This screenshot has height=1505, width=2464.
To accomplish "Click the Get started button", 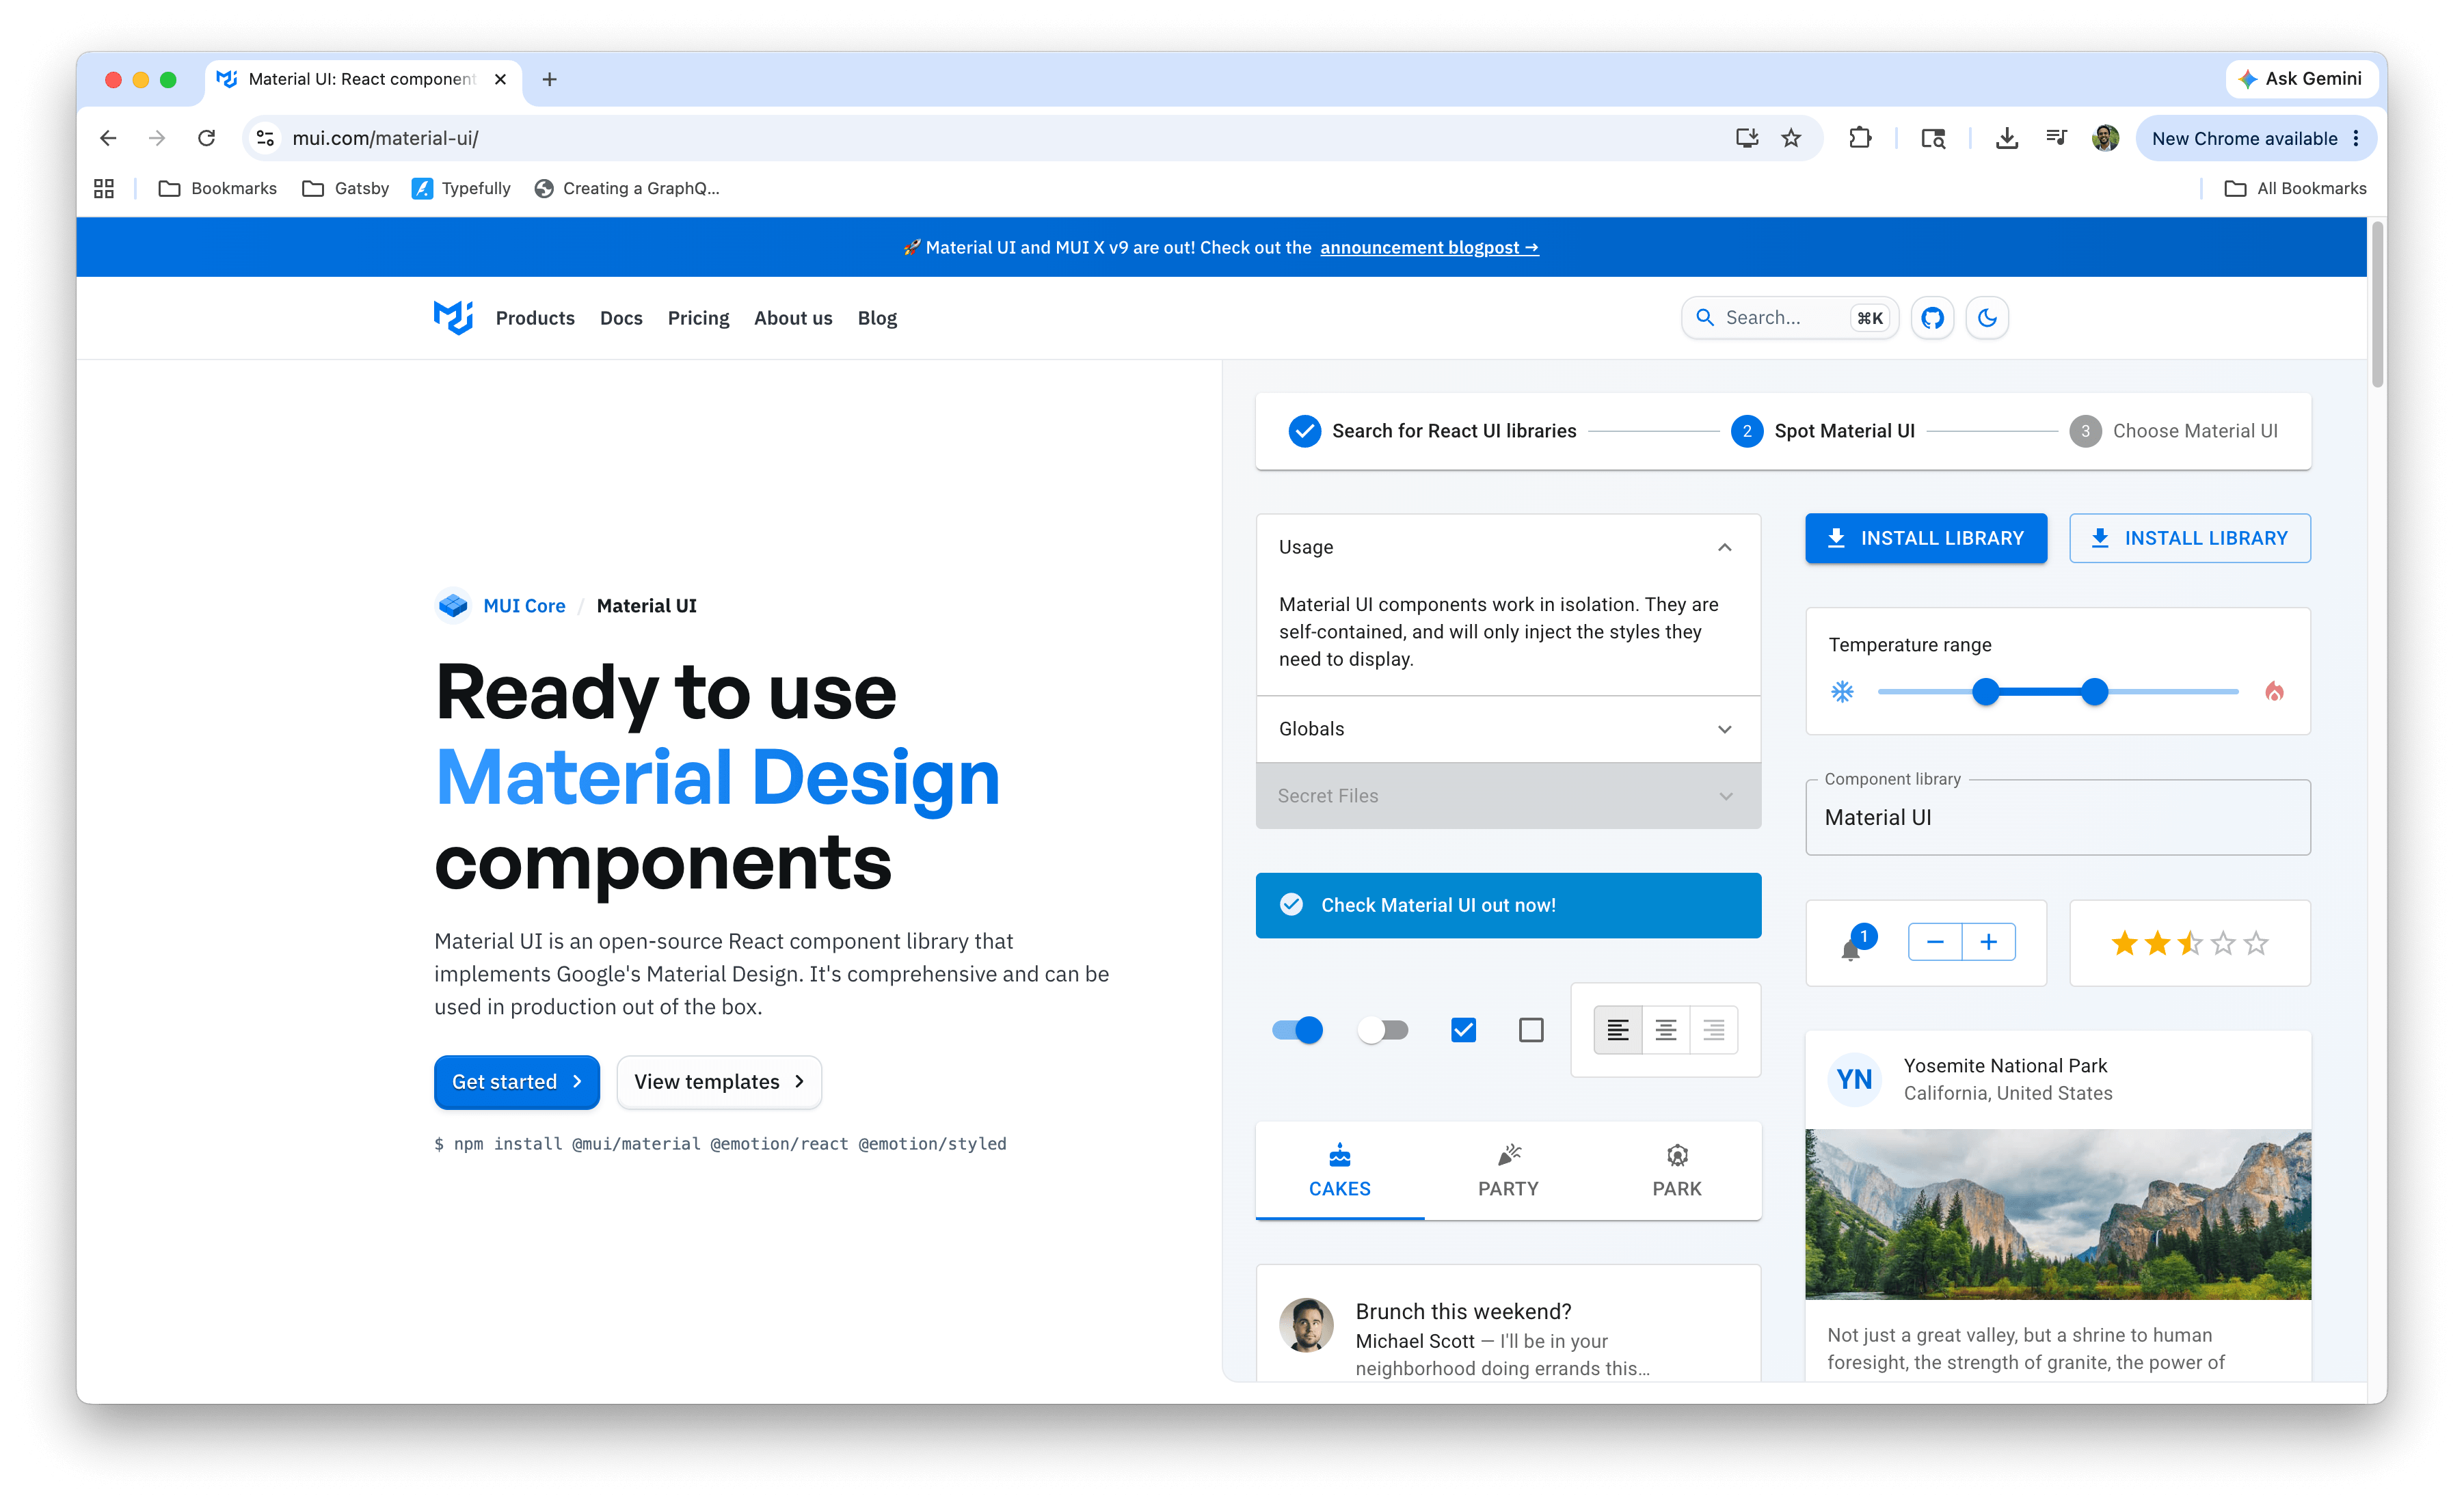I will point(517,1082).
